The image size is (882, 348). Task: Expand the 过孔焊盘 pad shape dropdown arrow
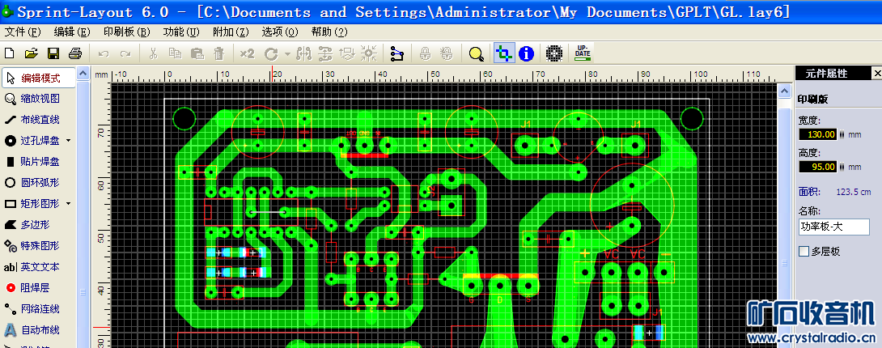click(69, 141)
